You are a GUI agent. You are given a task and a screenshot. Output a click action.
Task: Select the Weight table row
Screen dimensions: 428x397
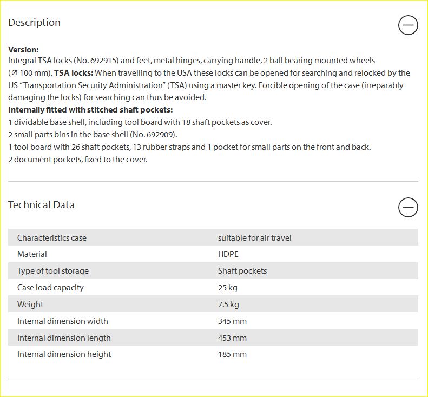tap(213, 304)
